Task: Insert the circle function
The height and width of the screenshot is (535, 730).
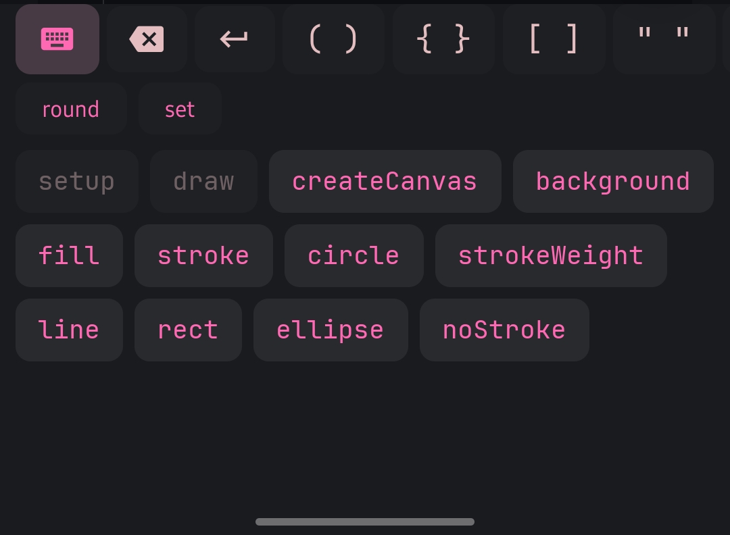Action: [x=354, y=256]
